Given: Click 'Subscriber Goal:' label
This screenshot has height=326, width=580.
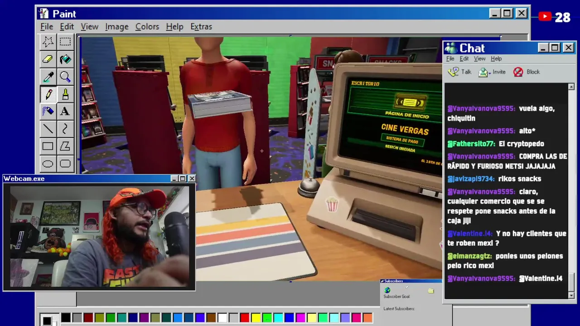Looking at the screenshot, I should coord(396,297).
